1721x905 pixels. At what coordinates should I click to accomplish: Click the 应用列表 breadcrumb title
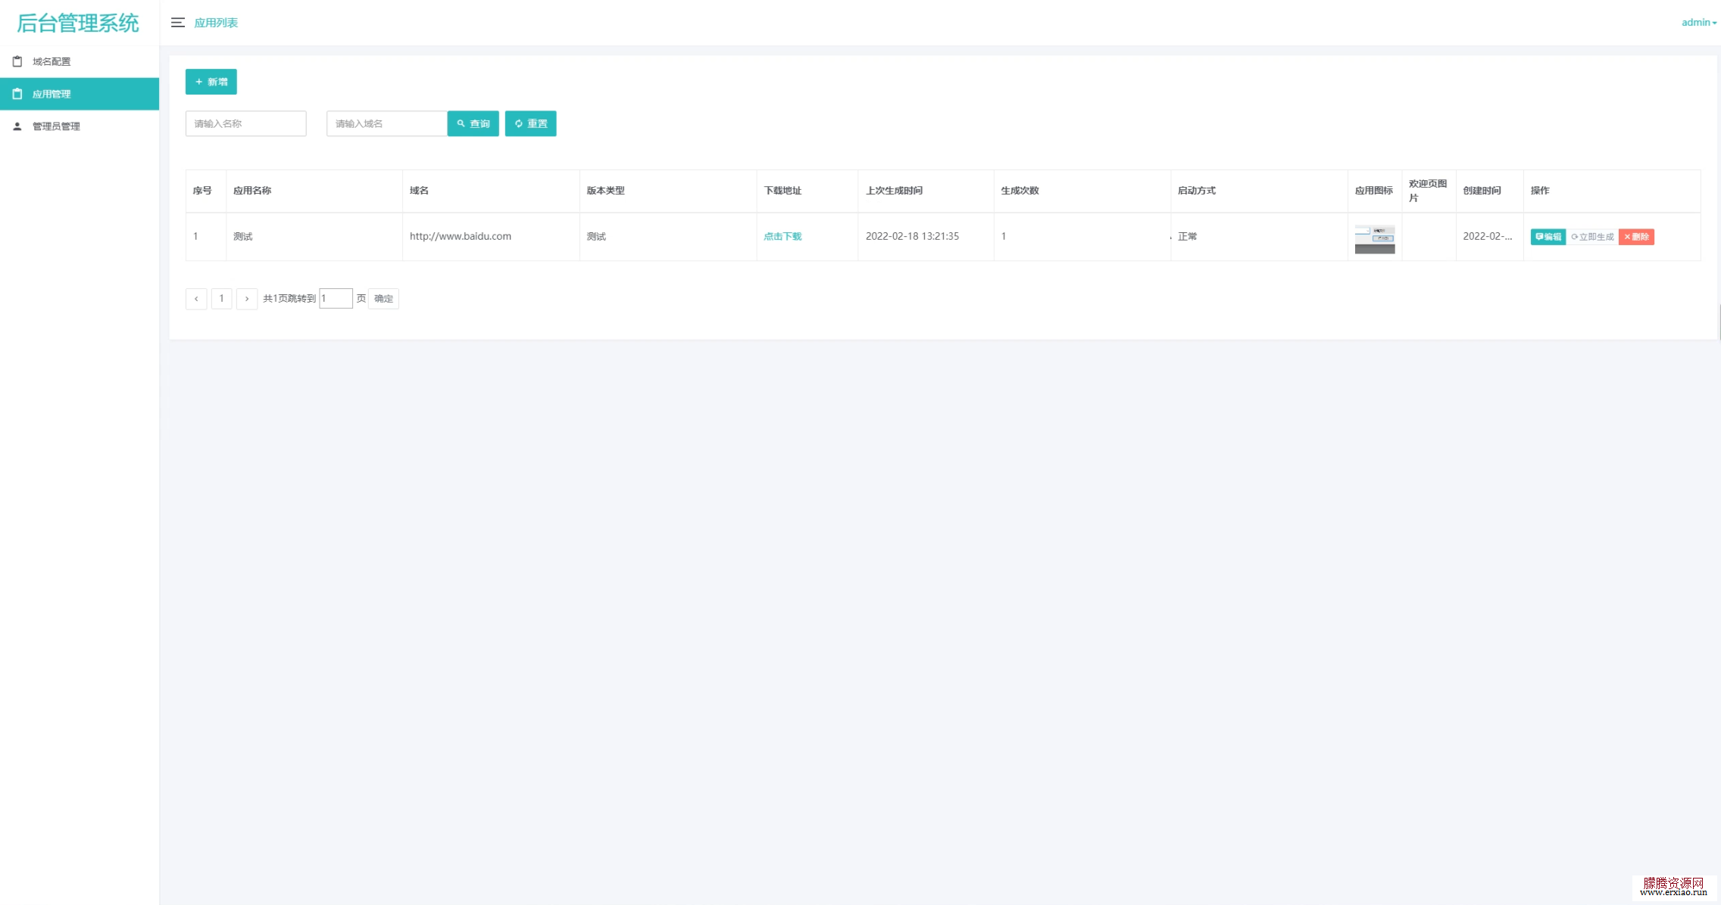[216, 23]
